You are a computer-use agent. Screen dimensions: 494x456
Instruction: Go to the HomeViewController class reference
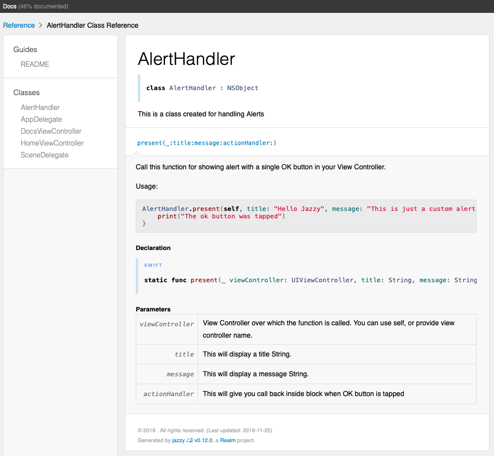pyautogui.click(x=53, y=143)
